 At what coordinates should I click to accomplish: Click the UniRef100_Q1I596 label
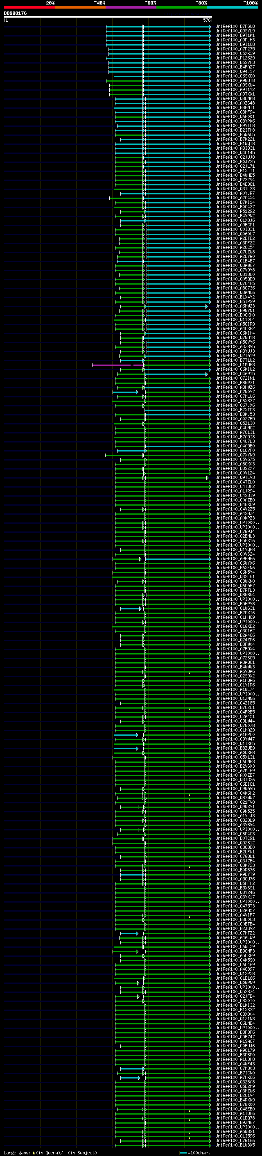point(235,1137)
